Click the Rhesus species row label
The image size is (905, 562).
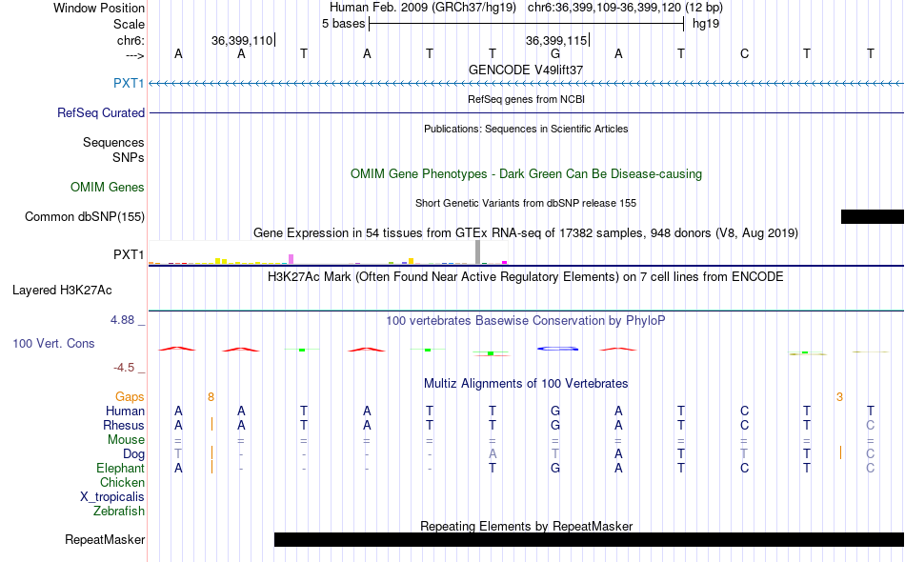click(x=124, y=425)
